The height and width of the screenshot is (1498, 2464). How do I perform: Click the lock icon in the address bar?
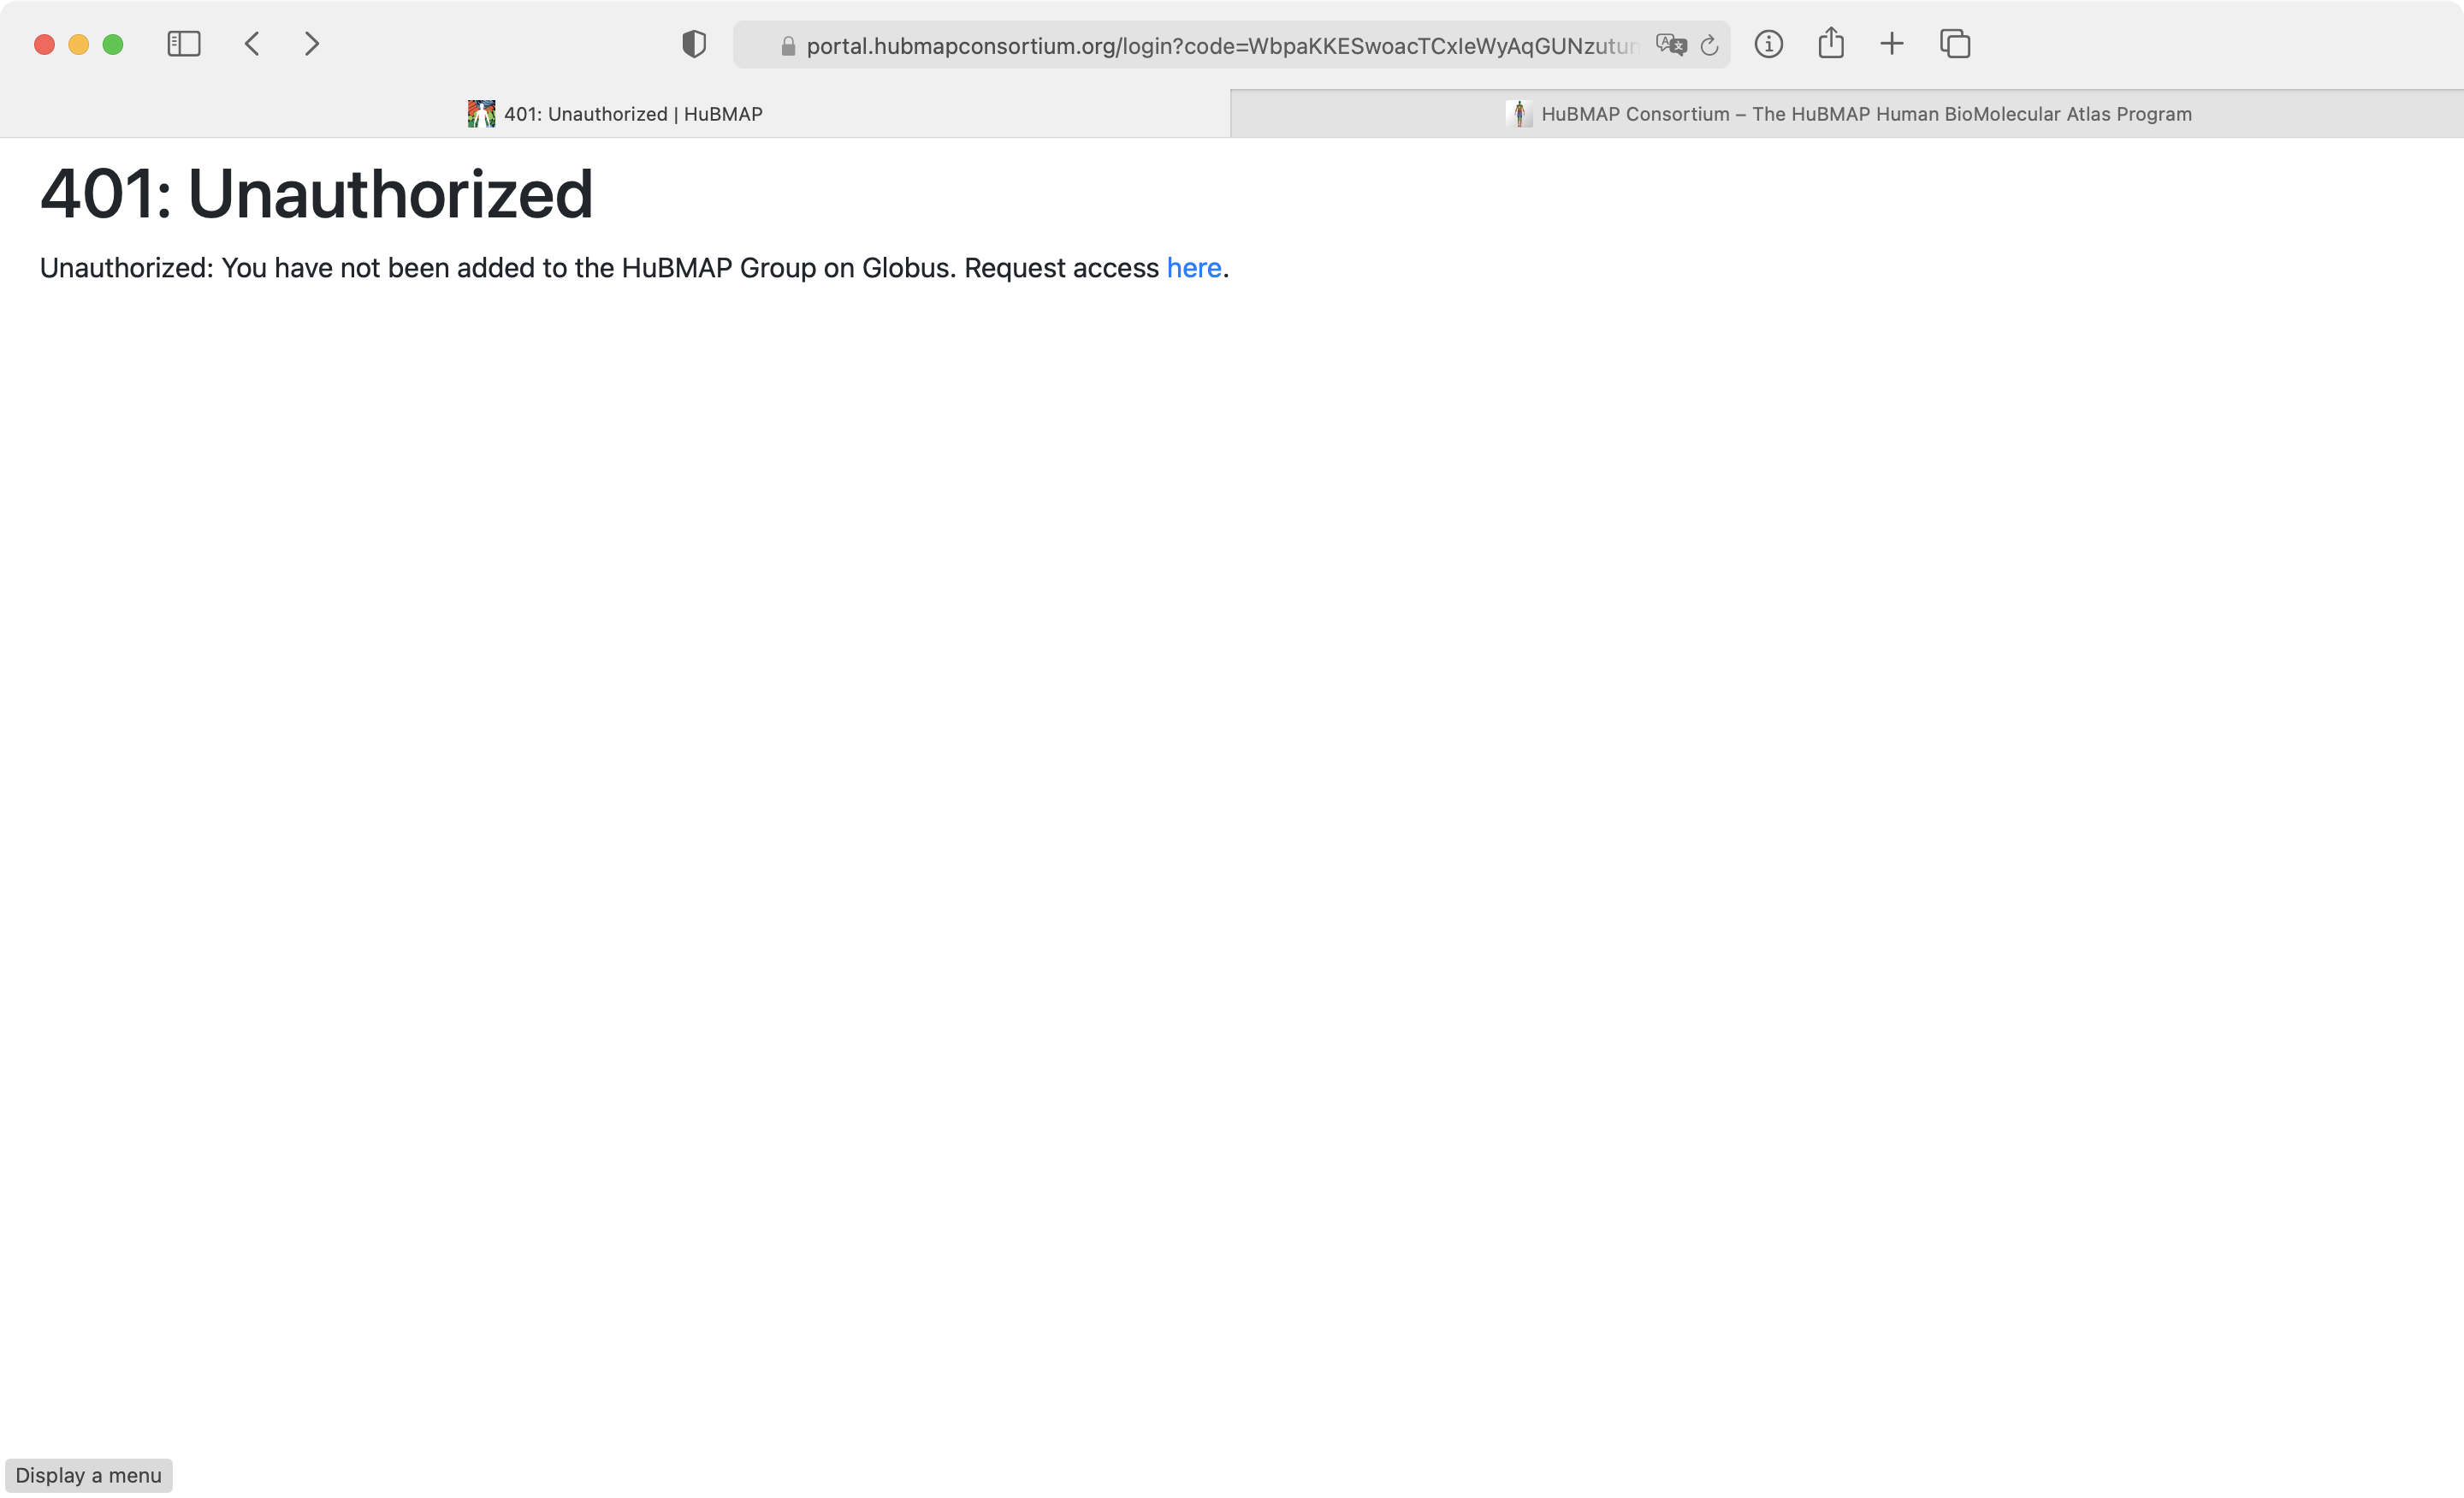(x=787, y=44)
